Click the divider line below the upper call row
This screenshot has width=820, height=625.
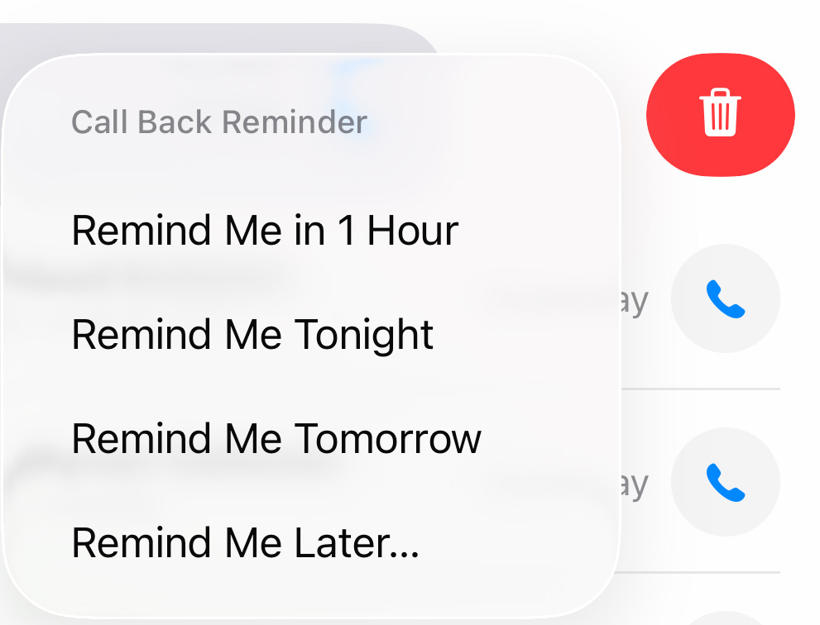tap(701, 389)
